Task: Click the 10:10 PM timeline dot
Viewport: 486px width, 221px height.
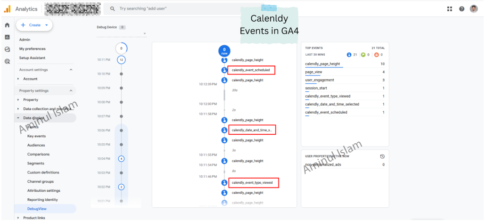Action: tap(121, 74)
